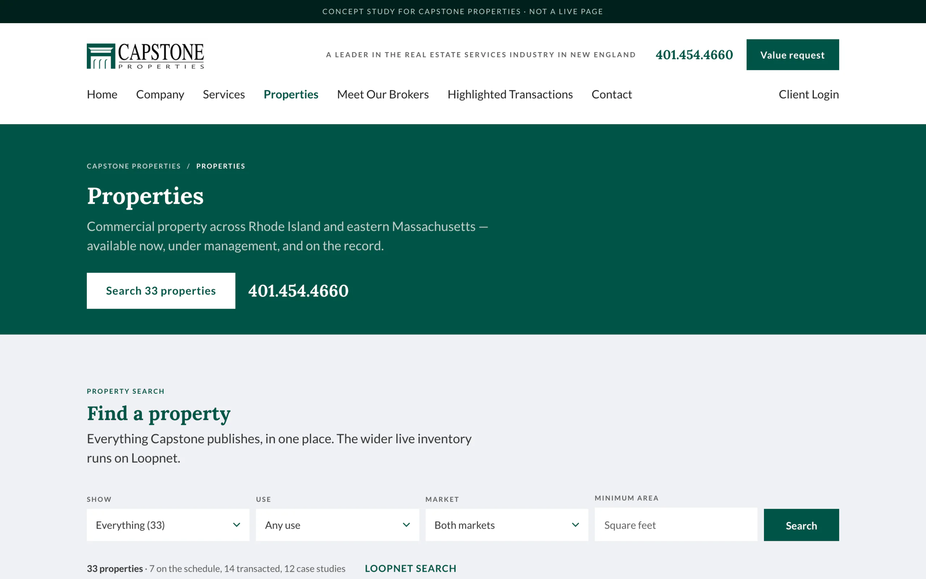Viewport: 926px width, 579px height.
Task: Open Meet Our Brokers page
Action: pos(383,94)
